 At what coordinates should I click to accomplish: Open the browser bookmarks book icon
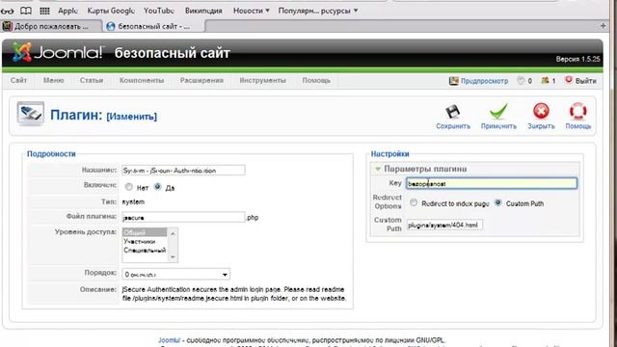point(26,11)
